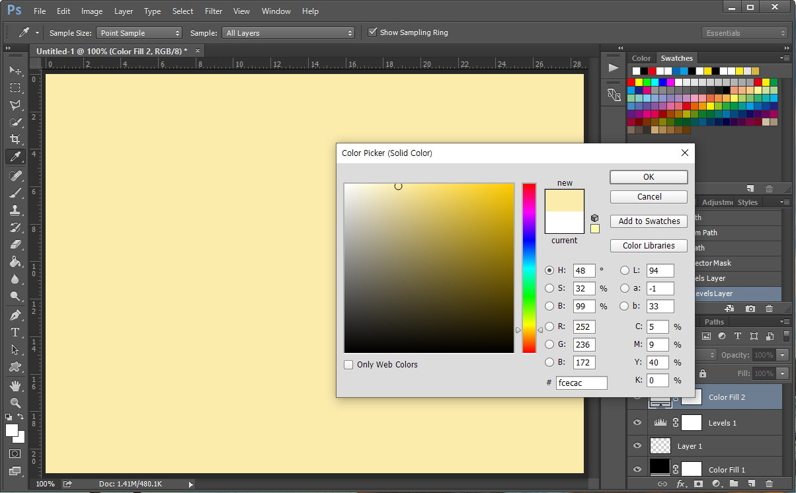The height and width of the screenshot is (493, 796).
Task: Open the Fill dropdown arrow
Action: tap(783, 373)
